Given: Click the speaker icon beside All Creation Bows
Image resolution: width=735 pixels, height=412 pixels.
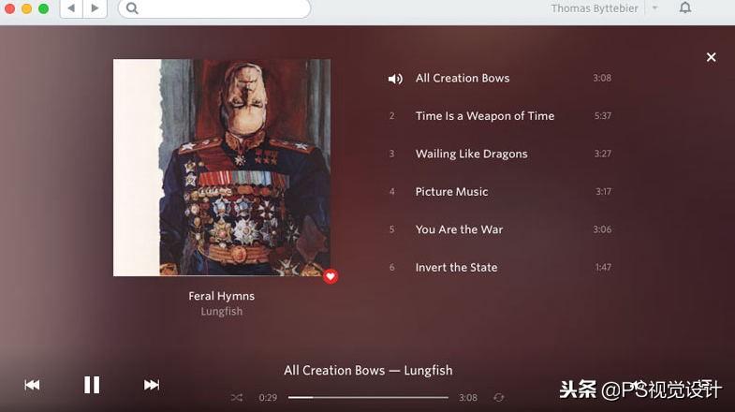Looking at the screenshot, I should pyautogui.click(x=395, y=79).
